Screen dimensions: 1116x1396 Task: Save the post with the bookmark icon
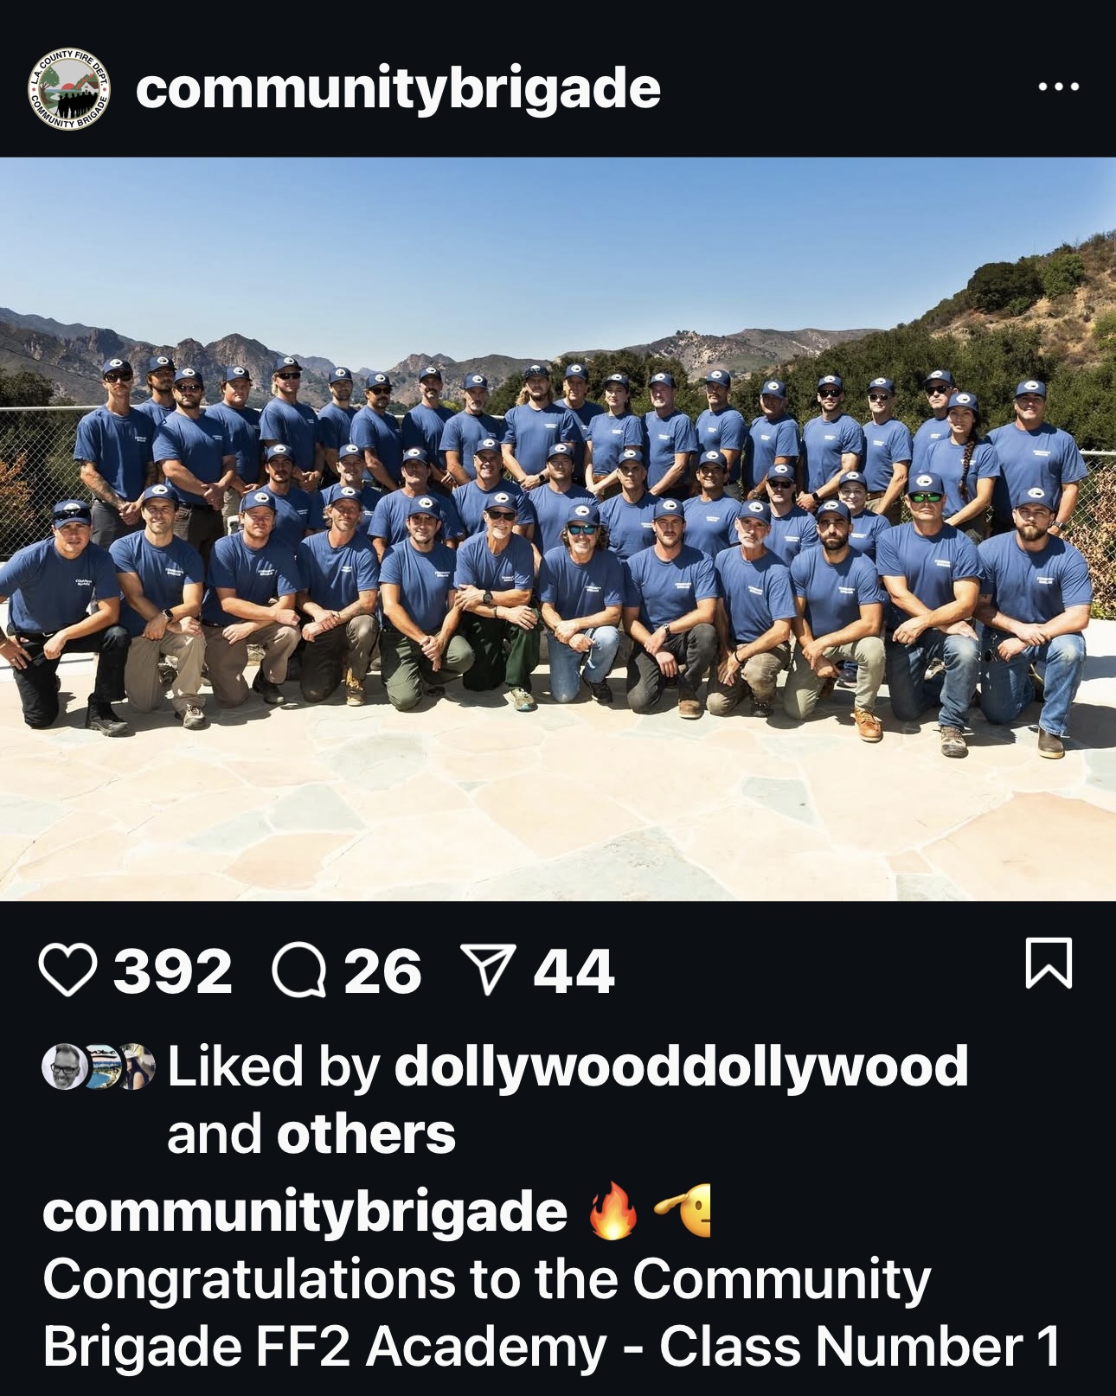click(x=1049, y=963)
